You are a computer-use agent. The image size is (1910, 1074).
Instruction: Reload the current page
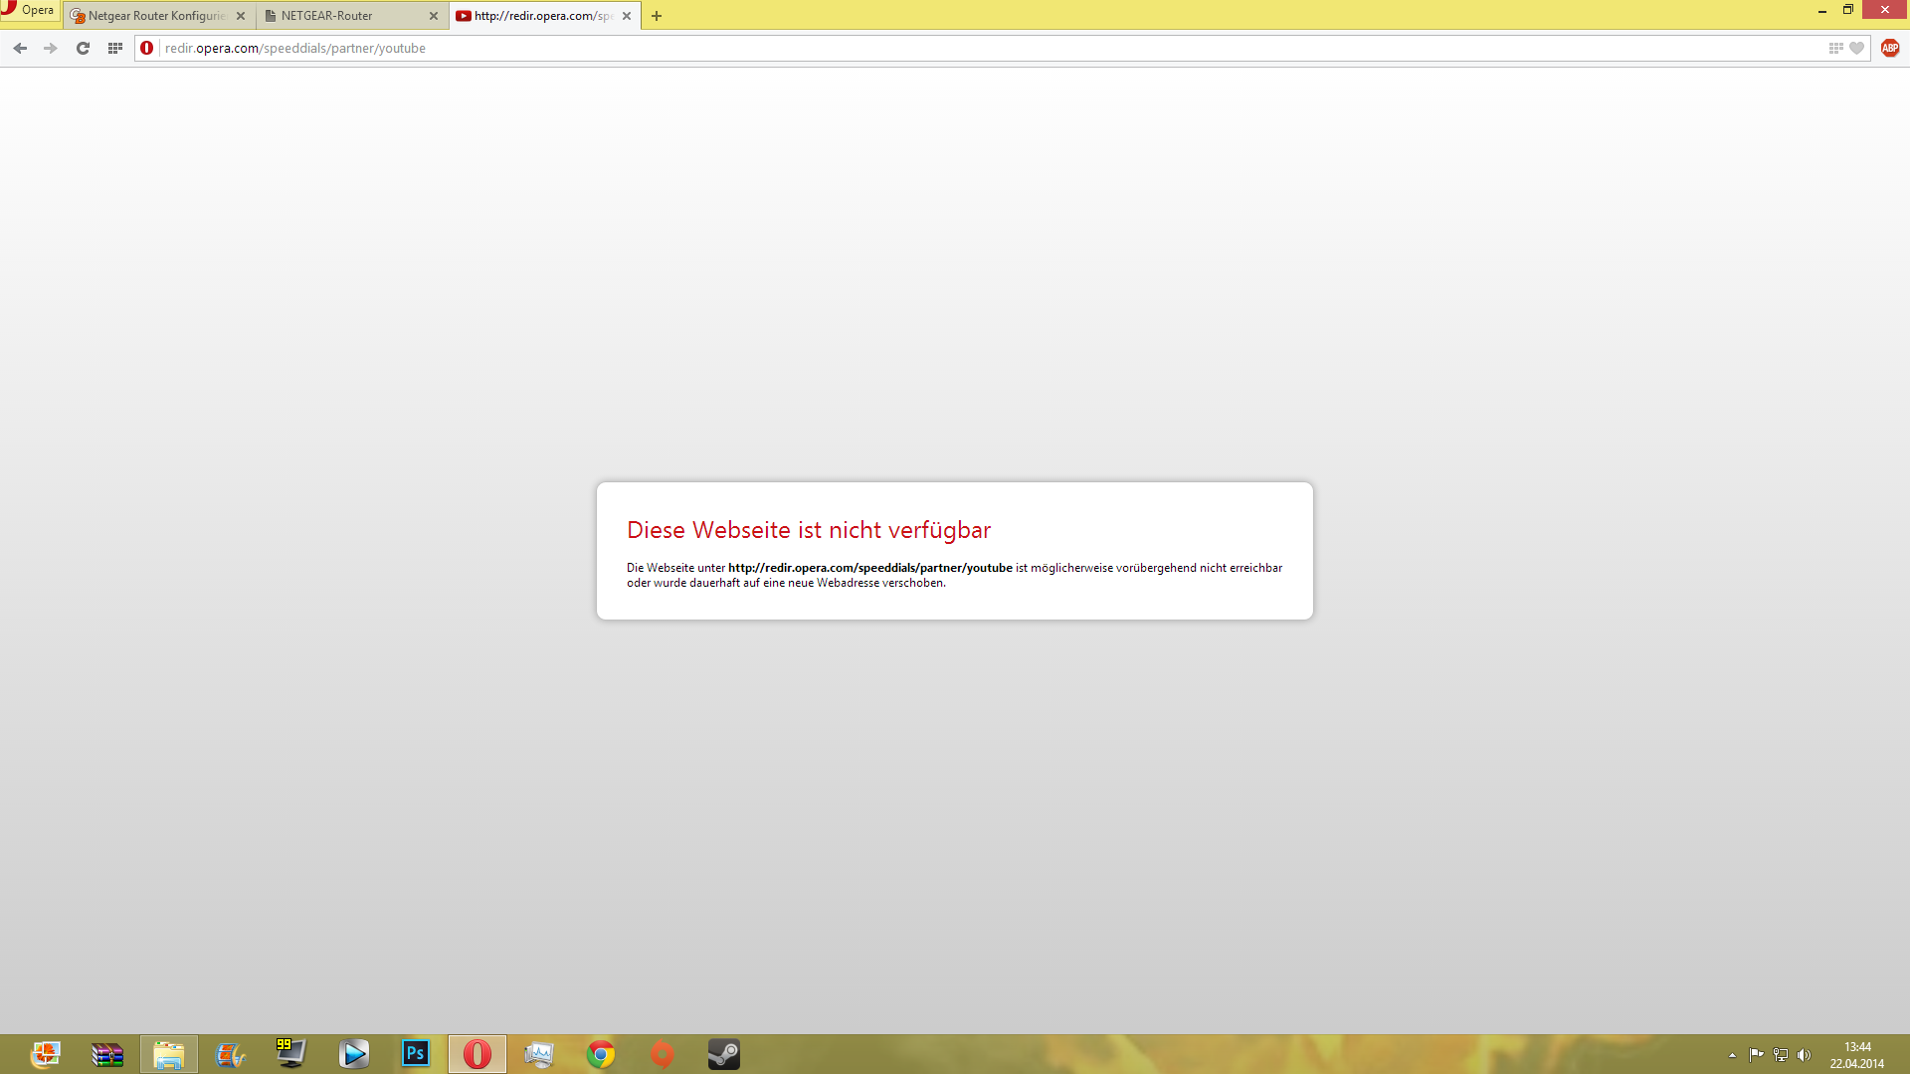pos(83,48)
